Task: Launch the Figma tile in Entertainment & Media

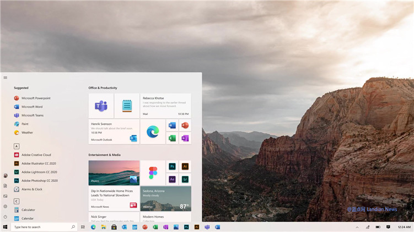Action: point(153,173)
